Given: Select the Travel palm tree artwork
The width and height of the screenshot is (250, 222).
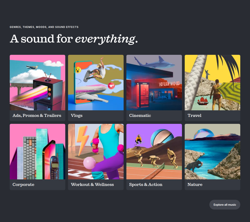Looking at the screenshot, I should click(x=212, y=83).
